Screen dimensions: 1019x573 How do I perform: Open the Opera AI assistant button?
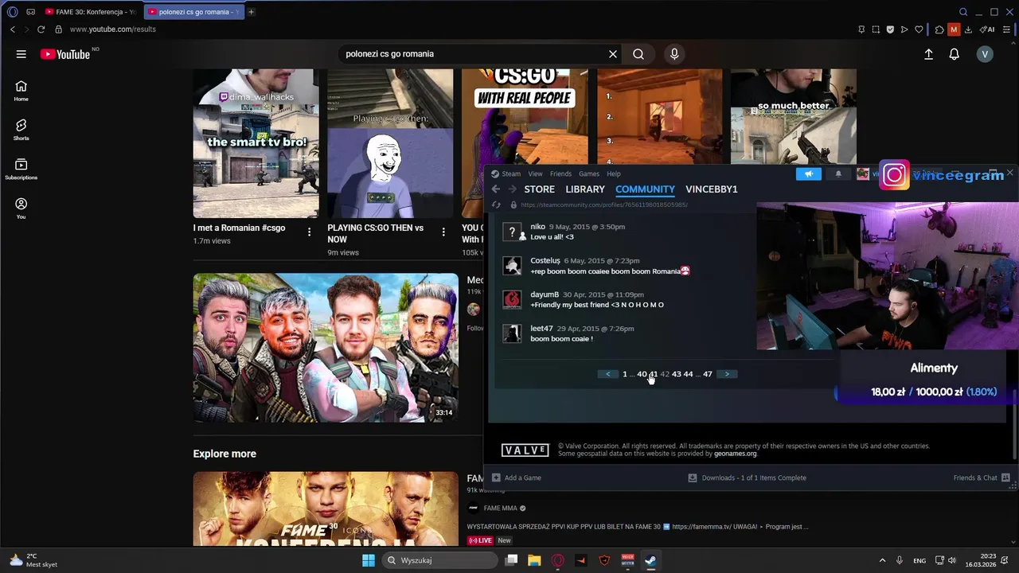click(x=987, y=29)
